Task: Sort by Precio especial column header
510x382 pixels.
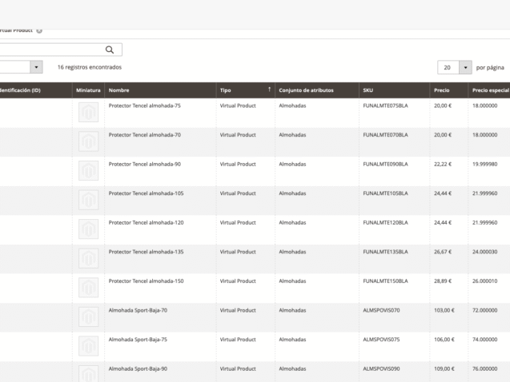Action: [x=489, y=90]
